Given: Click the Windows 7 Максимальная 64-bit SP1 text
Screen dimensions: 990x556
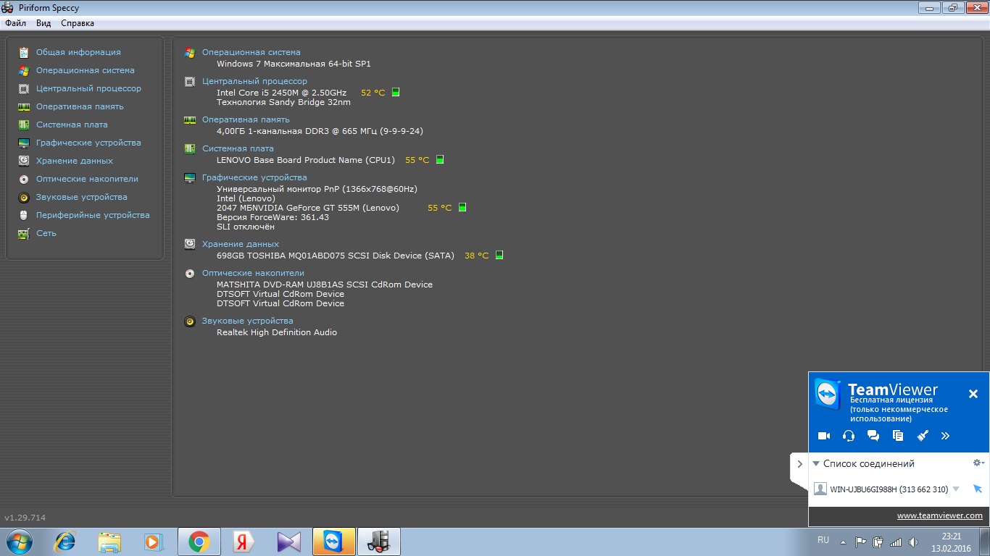Looking at the screenshot, I should [294, 64].
